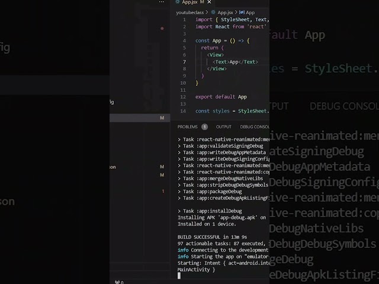Click "info Starting the app on emulator" line

[224, 257]
